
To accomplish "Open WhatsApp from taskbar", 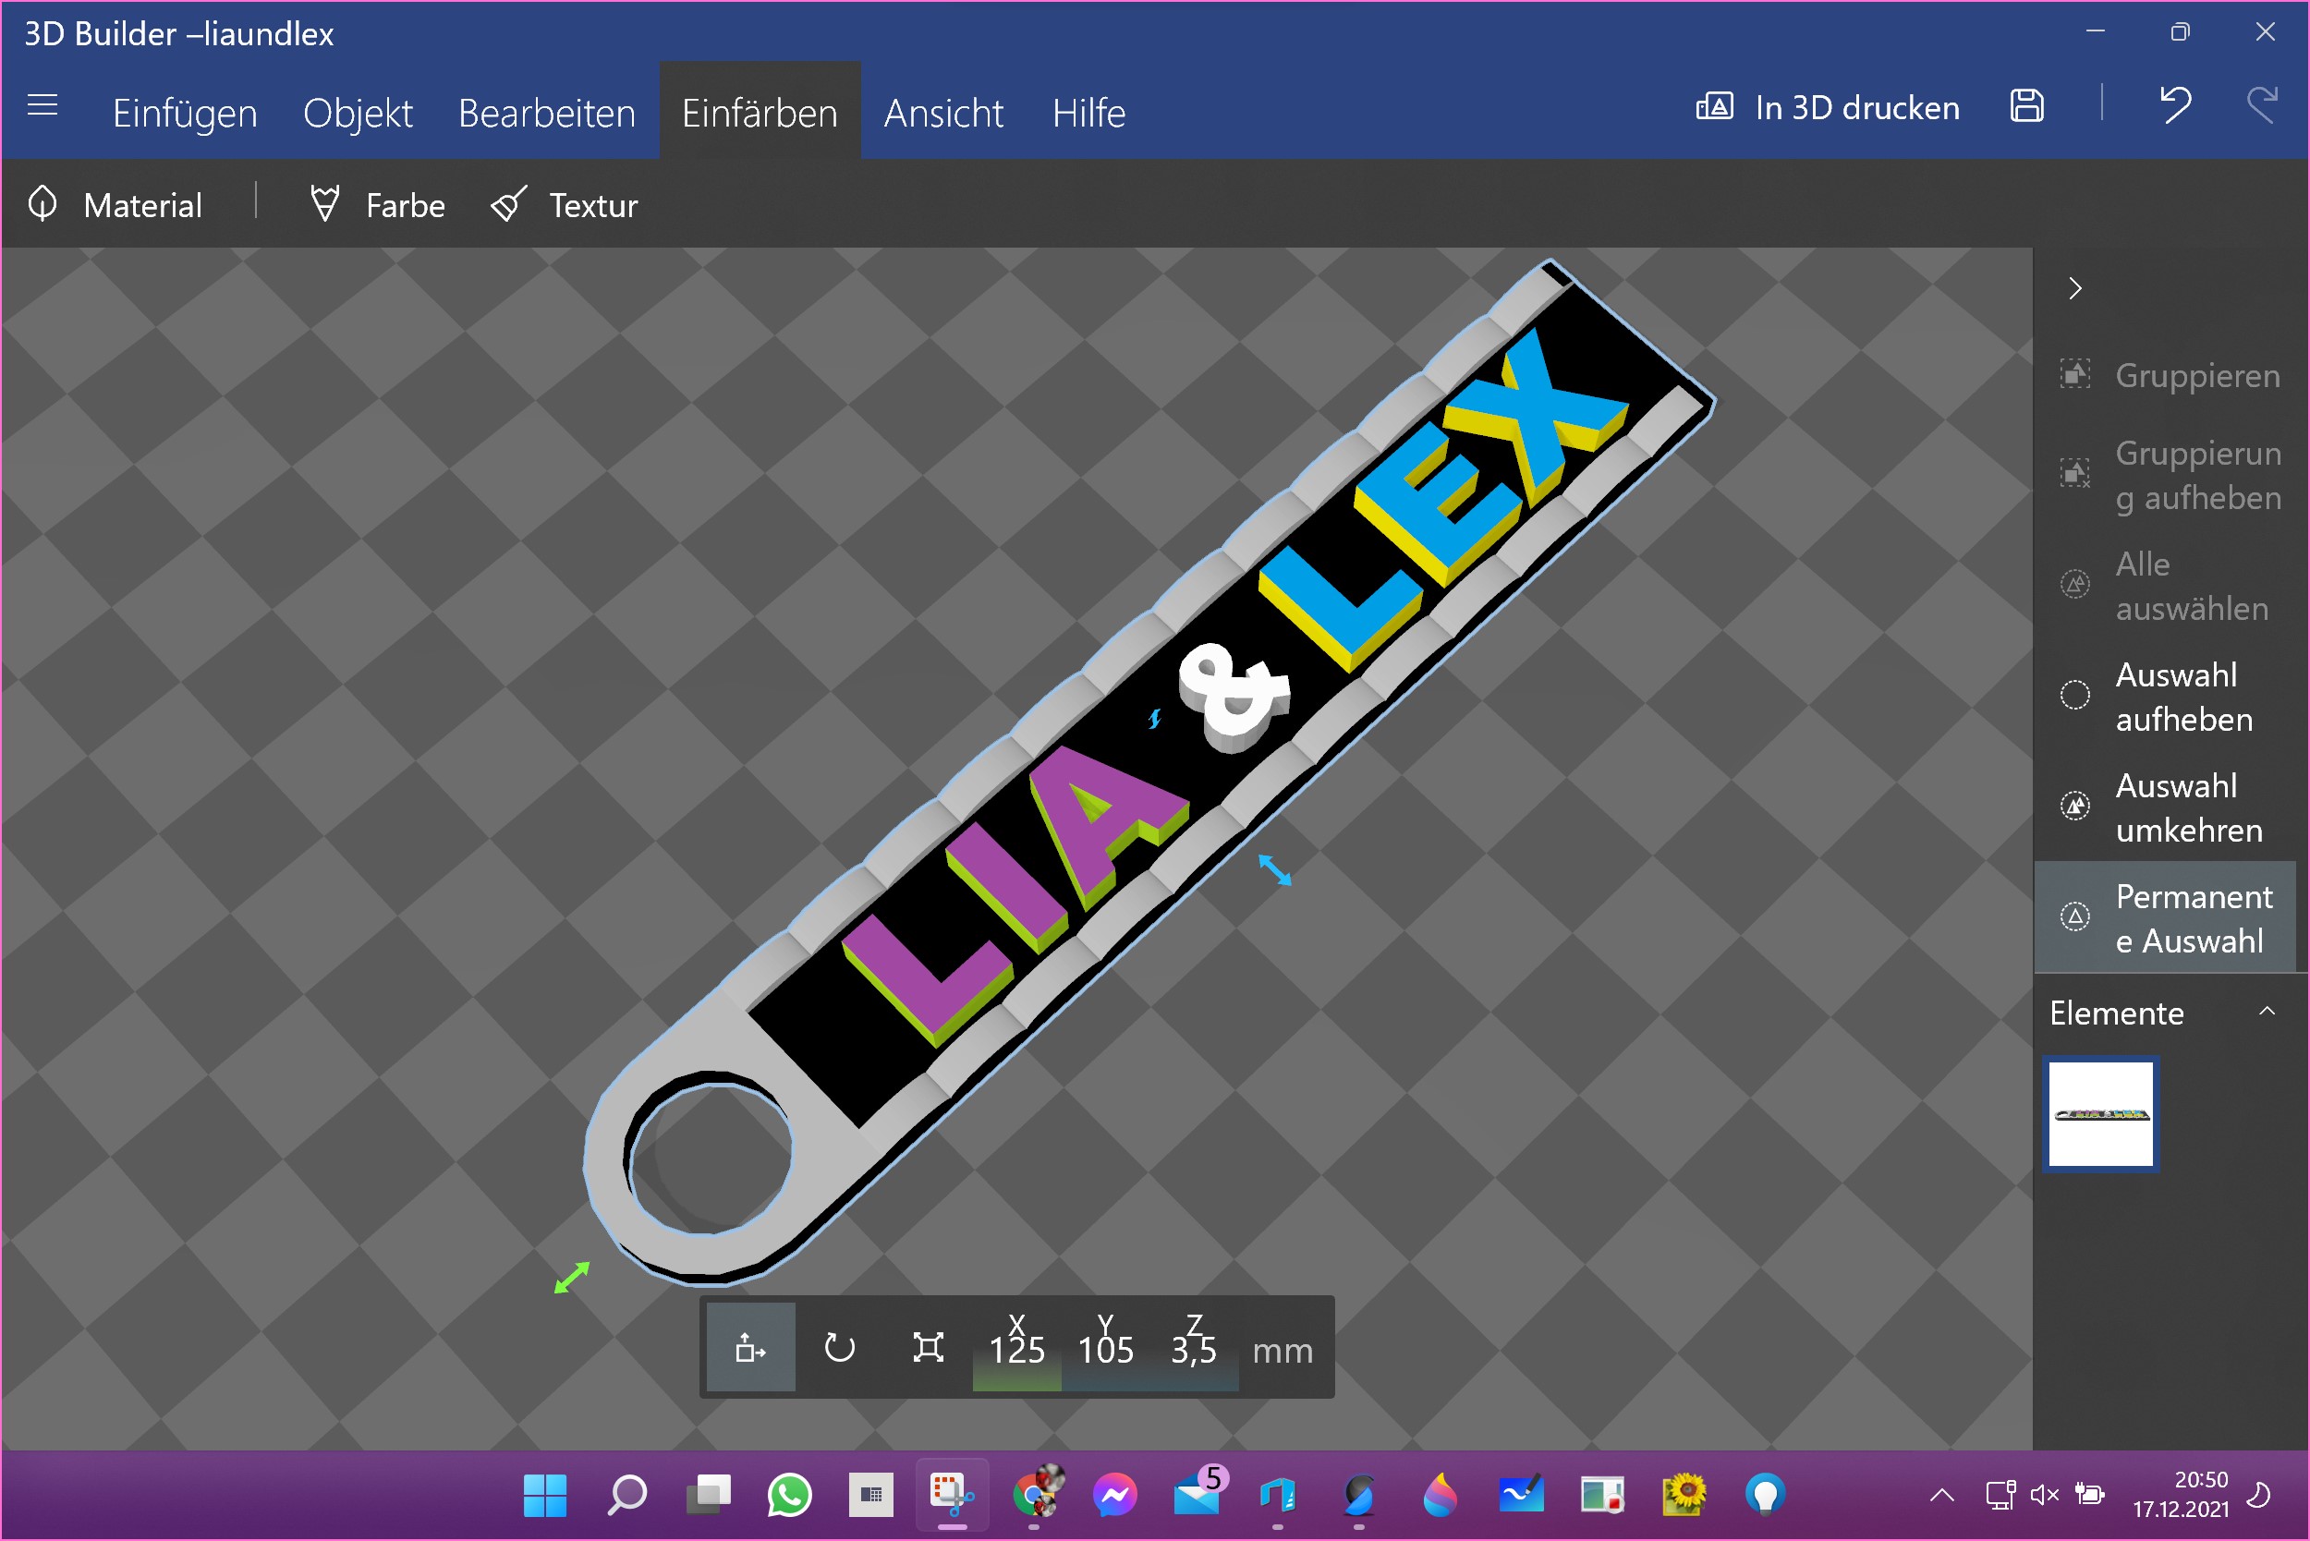I will (x=789, y=1496).
